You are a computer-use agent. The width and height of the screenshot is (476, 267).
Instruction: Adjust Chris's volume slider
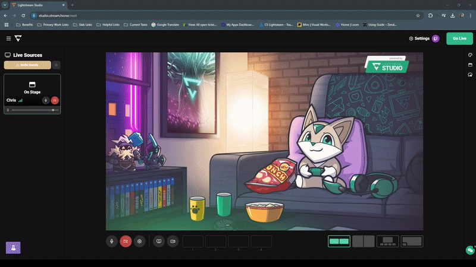pos(35,110)
